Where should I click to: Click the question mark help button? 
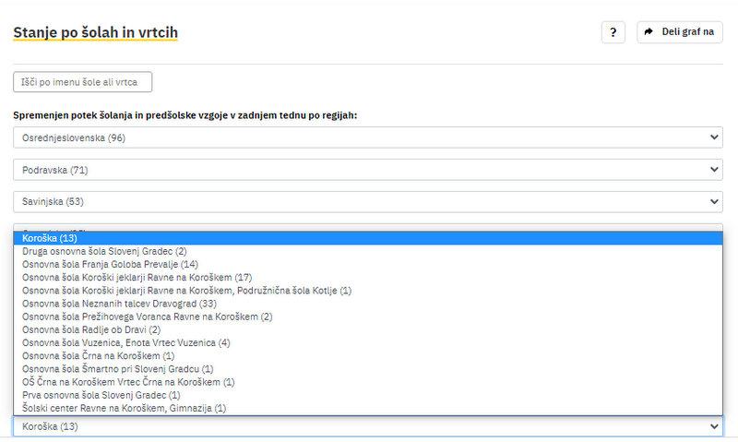[x=613, y=32]
